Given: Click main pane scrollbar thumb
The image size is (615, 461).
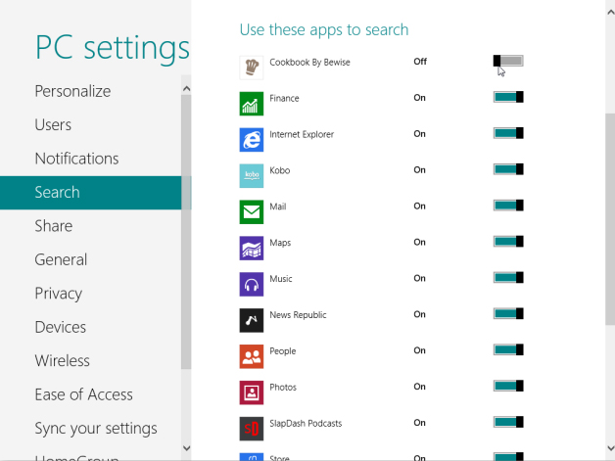Looking at the screenshot, I should [610, 218].
